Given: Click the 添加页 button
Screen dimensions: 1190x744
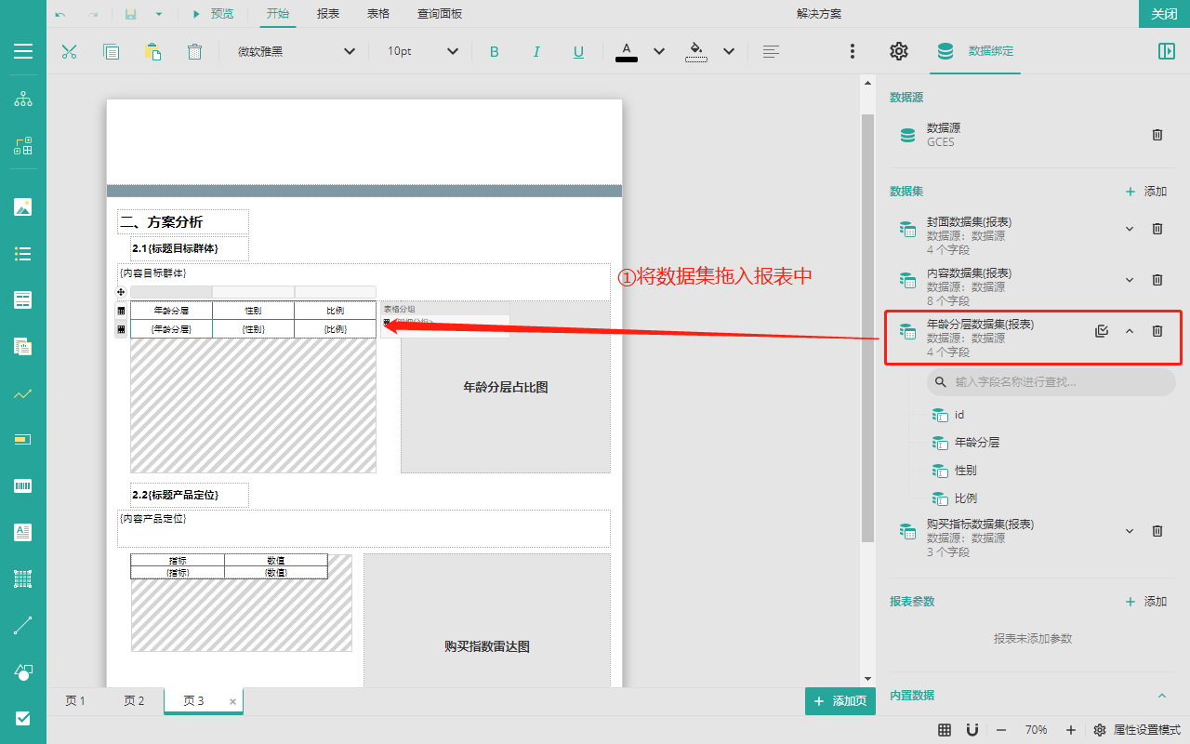Looking at the screenshot, I should [840, 701].
